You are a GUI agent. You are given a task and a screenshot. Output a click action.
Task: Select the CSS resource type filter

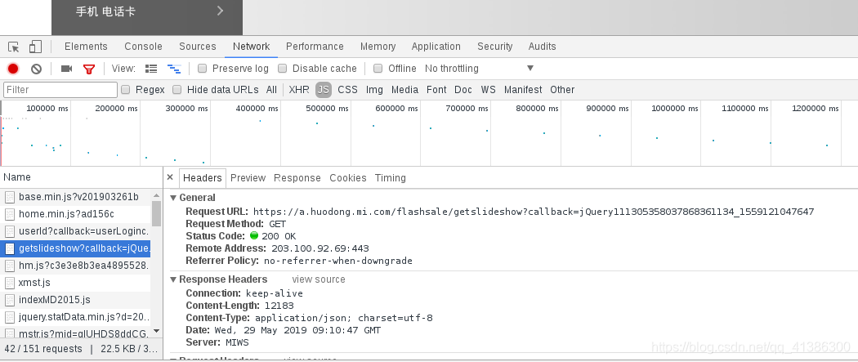347,90
